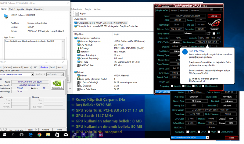This screenshot has width=244, height=144.
Task: Toggle DirectCompute in the GPU-Z window with the tooltip
Action: (203, 86)
